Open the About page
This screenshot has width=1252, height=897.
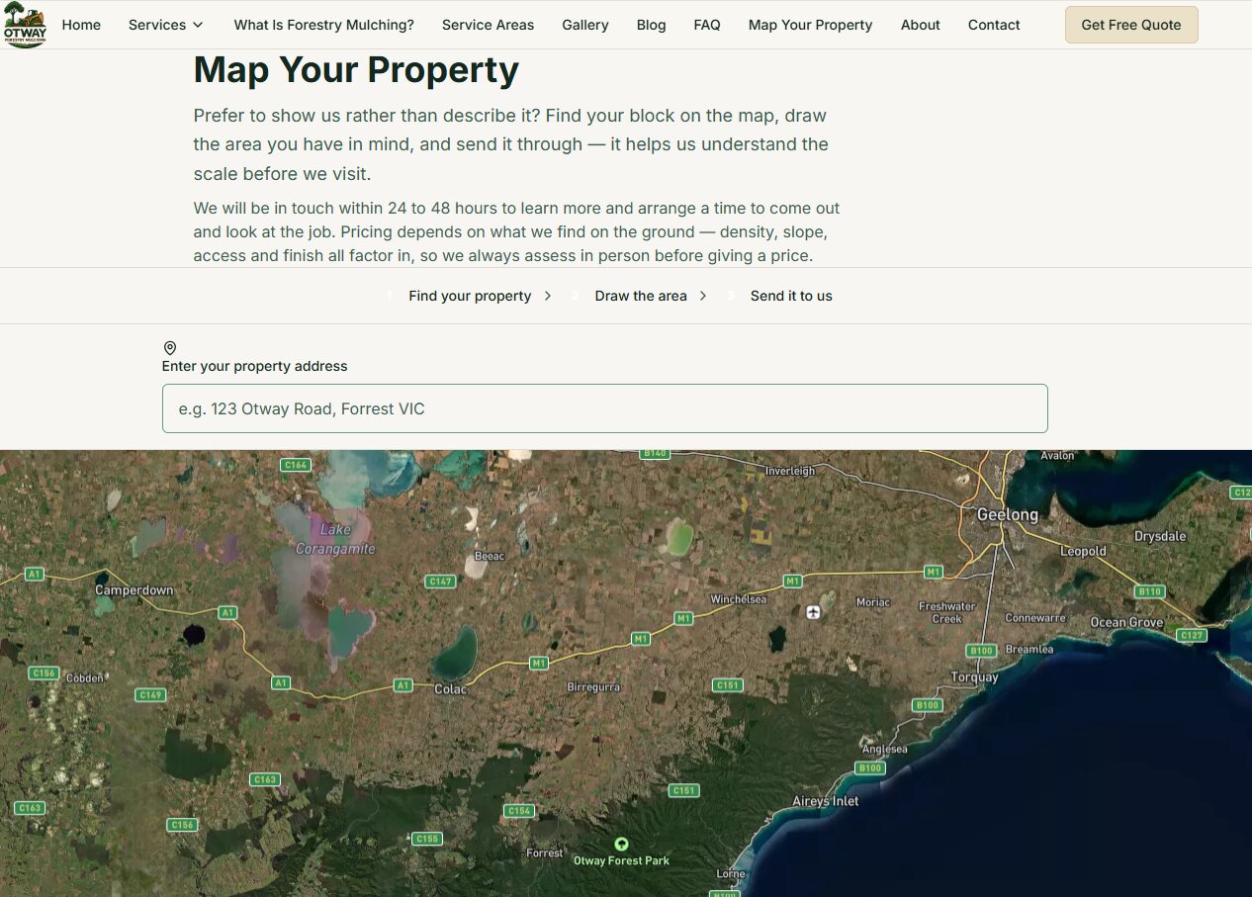click(x=920, y=25)
